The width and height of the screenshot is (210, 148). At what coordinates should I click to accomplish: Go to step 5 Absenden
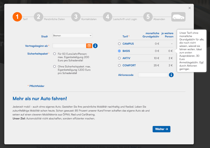(x=148, y=17)
